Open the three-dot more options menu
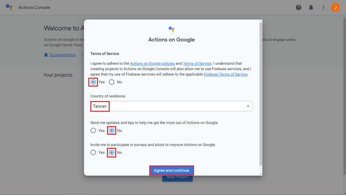The height and width of the screenshot is (195, 346). click(323, 8)
